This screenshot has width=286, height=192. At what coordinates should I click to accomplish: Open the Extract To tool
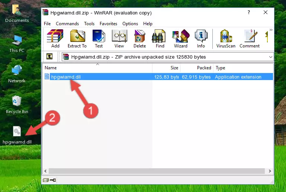pos(77,39)
